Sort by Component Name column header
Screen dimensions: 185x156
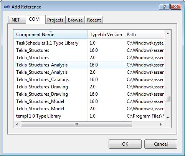[51, 35]
